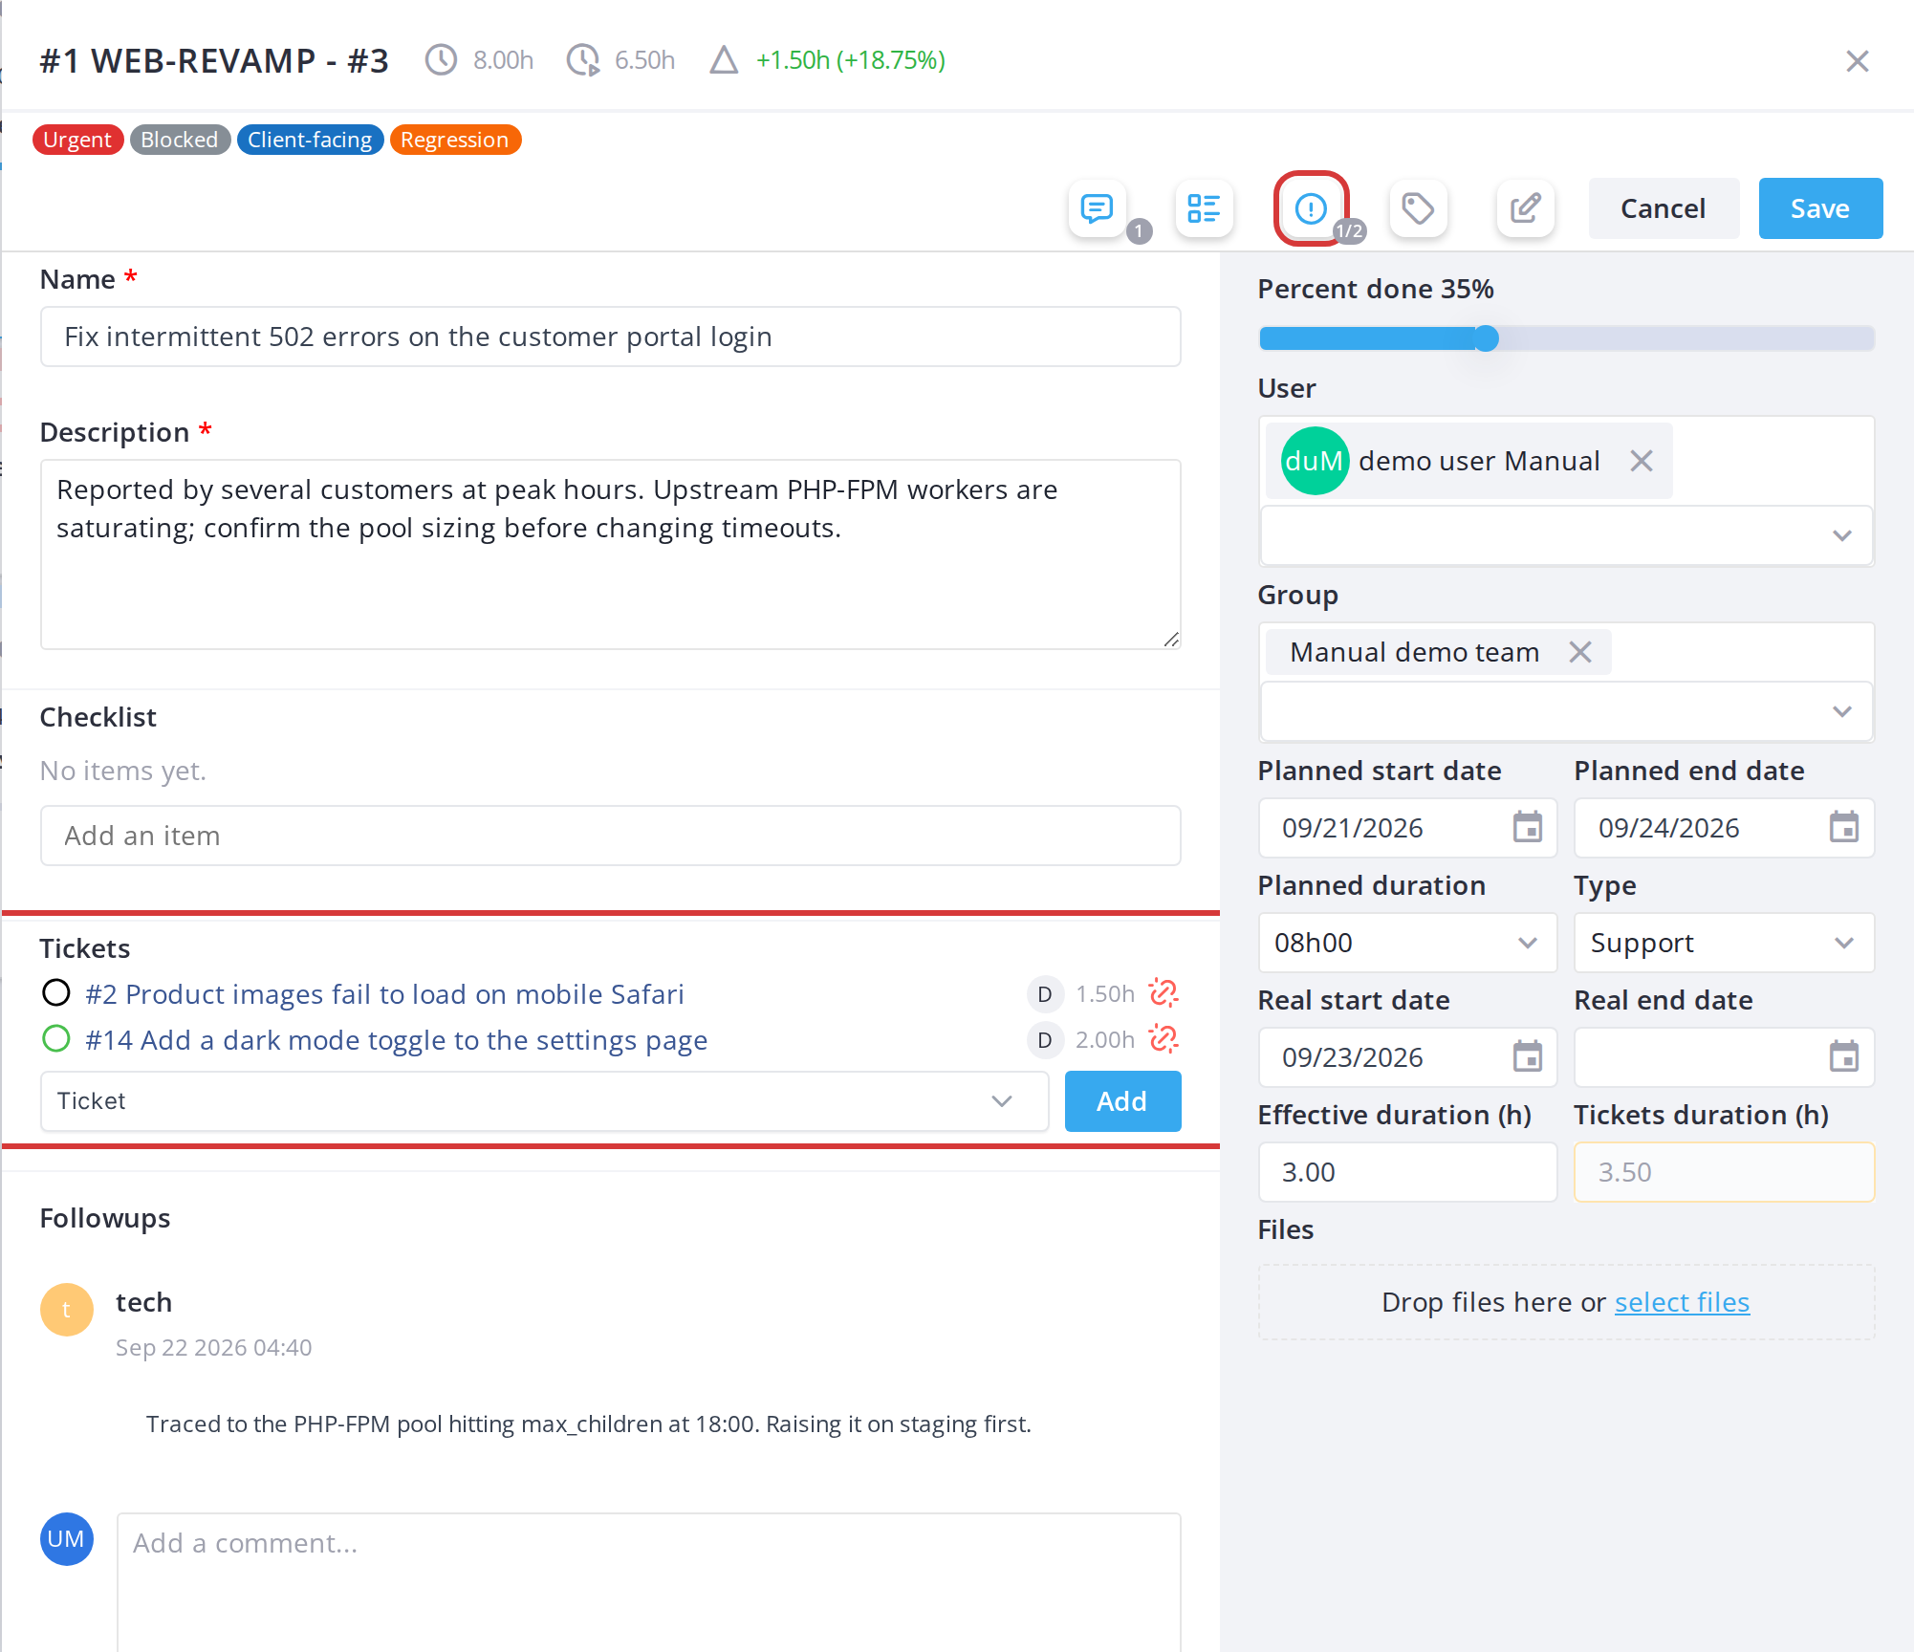Image resolution: width=1914 pixels, height=1652 pixels.
Task: Open the comments icon in toolbar
Action: [x=1097, y=208]
